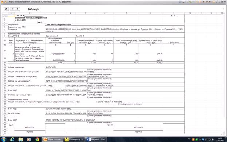This screenshot has height=142, width=227.
Task: Click the 214,76 amount cell
Action: click(151, 50)
